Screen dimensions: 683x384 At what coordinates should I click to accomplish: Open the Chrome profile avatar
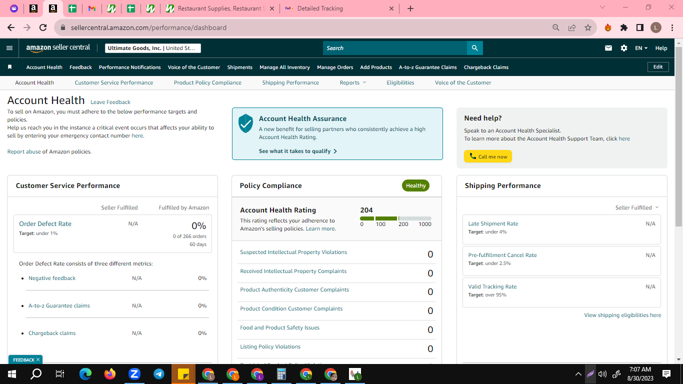coord(656,27)
